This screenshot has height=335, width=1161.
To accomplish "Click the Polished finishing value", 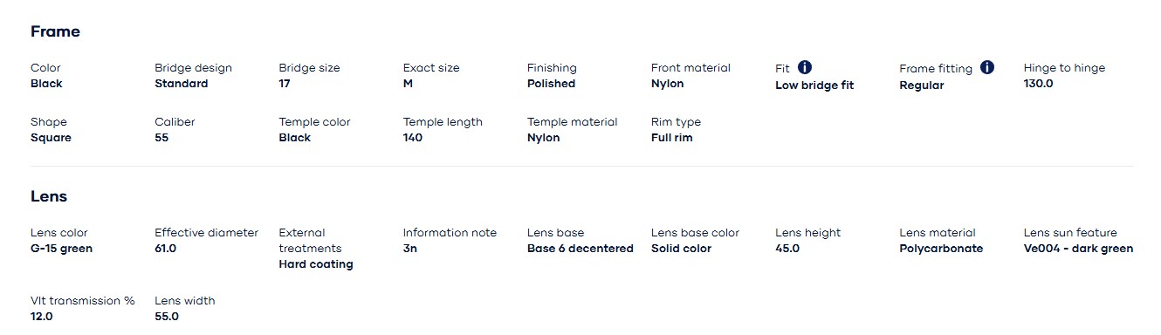I will tap(552, 84).
